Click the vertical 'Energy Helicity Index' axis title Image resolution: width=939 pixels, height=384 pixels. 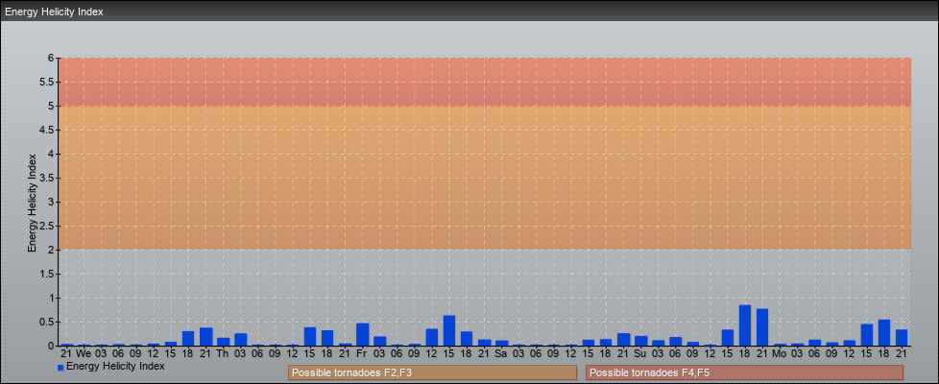(x=33, y=203)
